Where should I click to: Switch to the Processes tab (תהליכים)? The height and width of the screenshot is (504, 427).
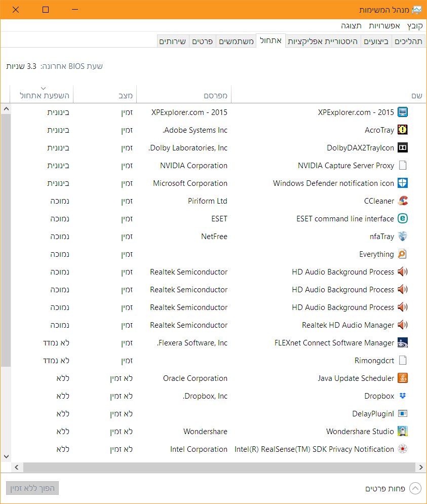(408, 42)
